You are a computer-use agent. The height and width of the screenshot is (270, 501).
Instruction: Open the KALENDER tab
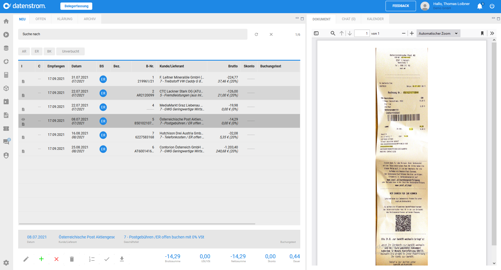tap(375, 19)
